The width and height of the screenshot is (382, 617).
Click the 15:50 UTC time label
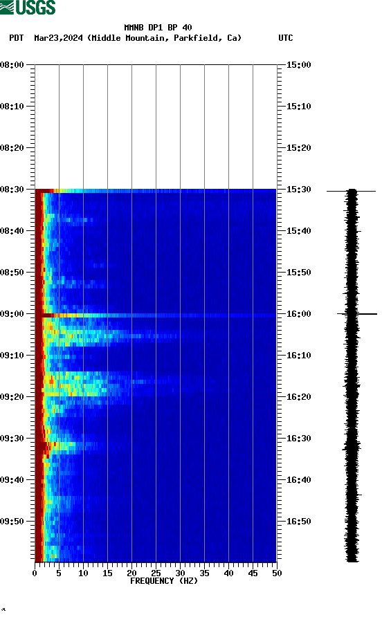point(298,273)
